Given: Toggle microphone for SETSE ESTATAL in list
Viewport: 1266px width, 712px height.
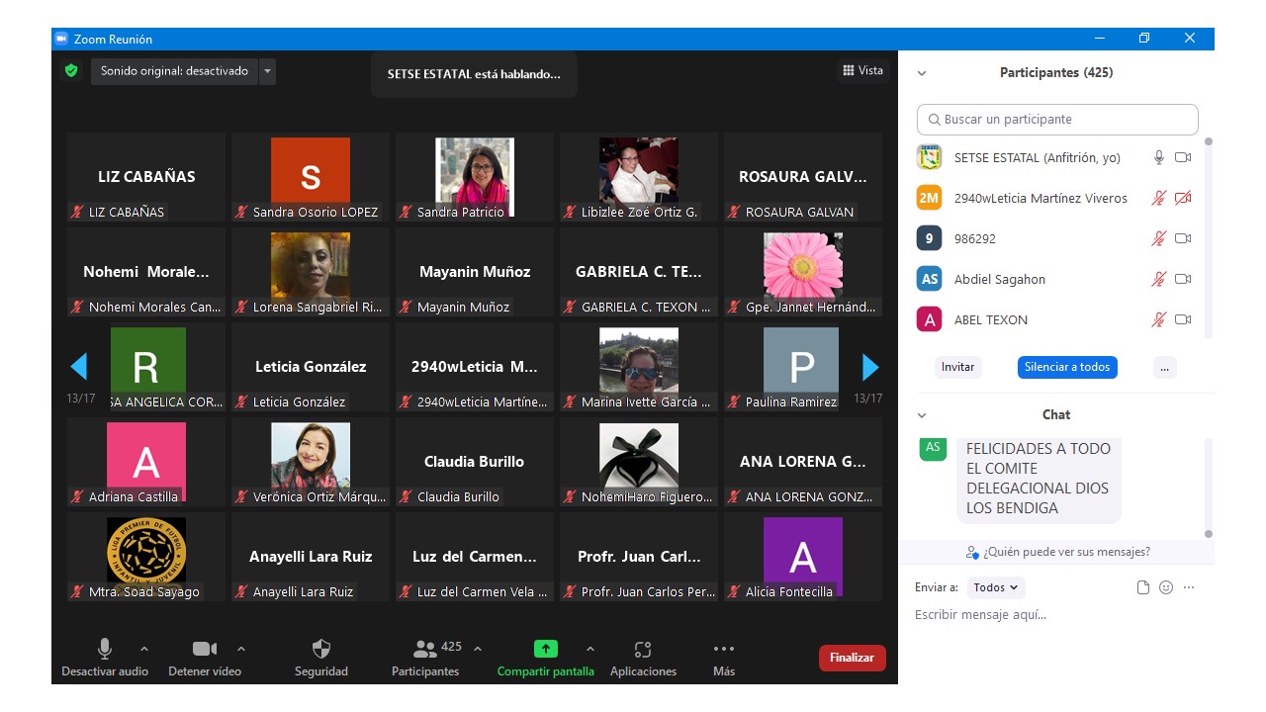Looking at the screenshot, I should (x=1159, y=157).
